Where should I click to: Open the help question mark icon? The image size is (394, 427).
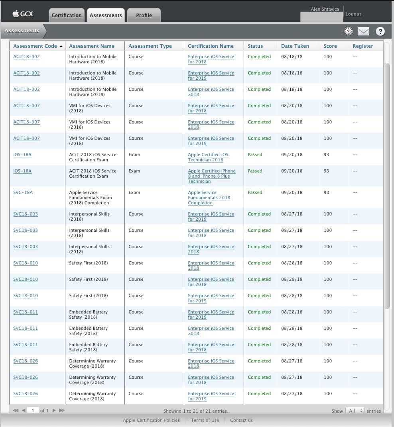coord(380,31)
